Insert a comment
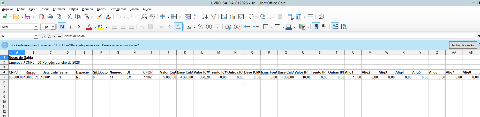Screen dimensions: 480x117 coord(272,17)
